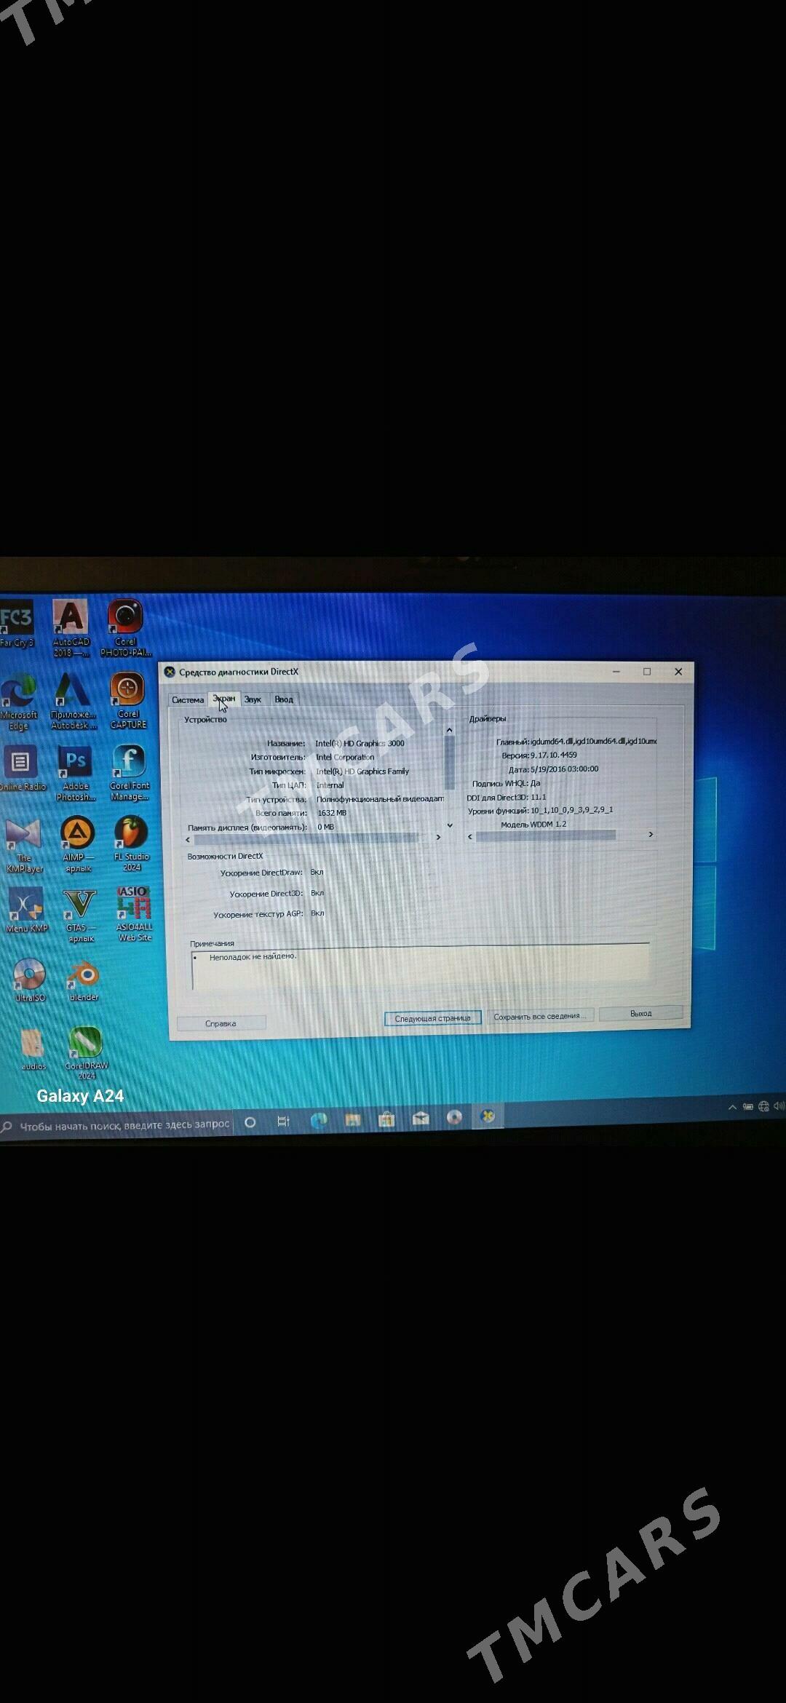Click the Справка button

[x=221, y=1023]
